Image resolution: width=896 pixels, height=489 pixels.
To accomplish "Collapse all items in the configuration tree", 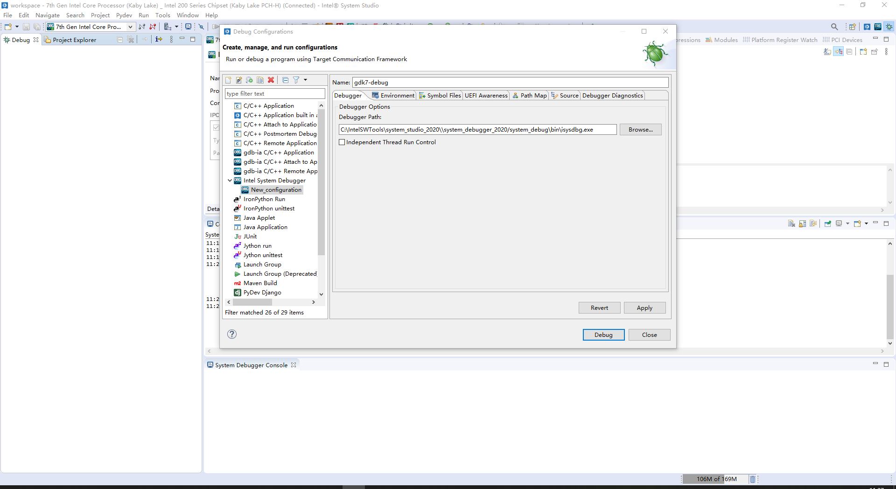I will [x=286, y=80].
